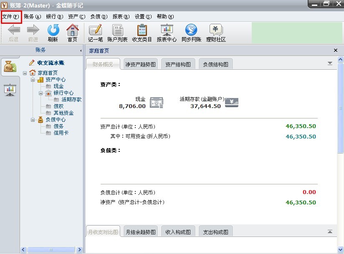Close the 家庭首页 panel
Screen dimensions: 344x254
tap(336, 50)
